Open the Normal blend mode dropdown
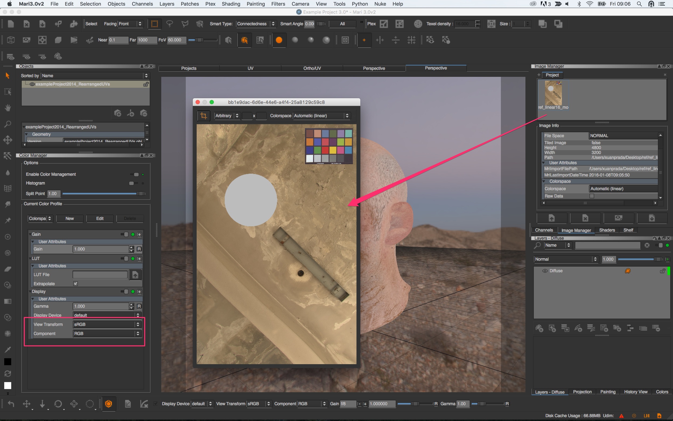Image resolution: width=673 pixels, height=421 pixels. click(566, 259)
